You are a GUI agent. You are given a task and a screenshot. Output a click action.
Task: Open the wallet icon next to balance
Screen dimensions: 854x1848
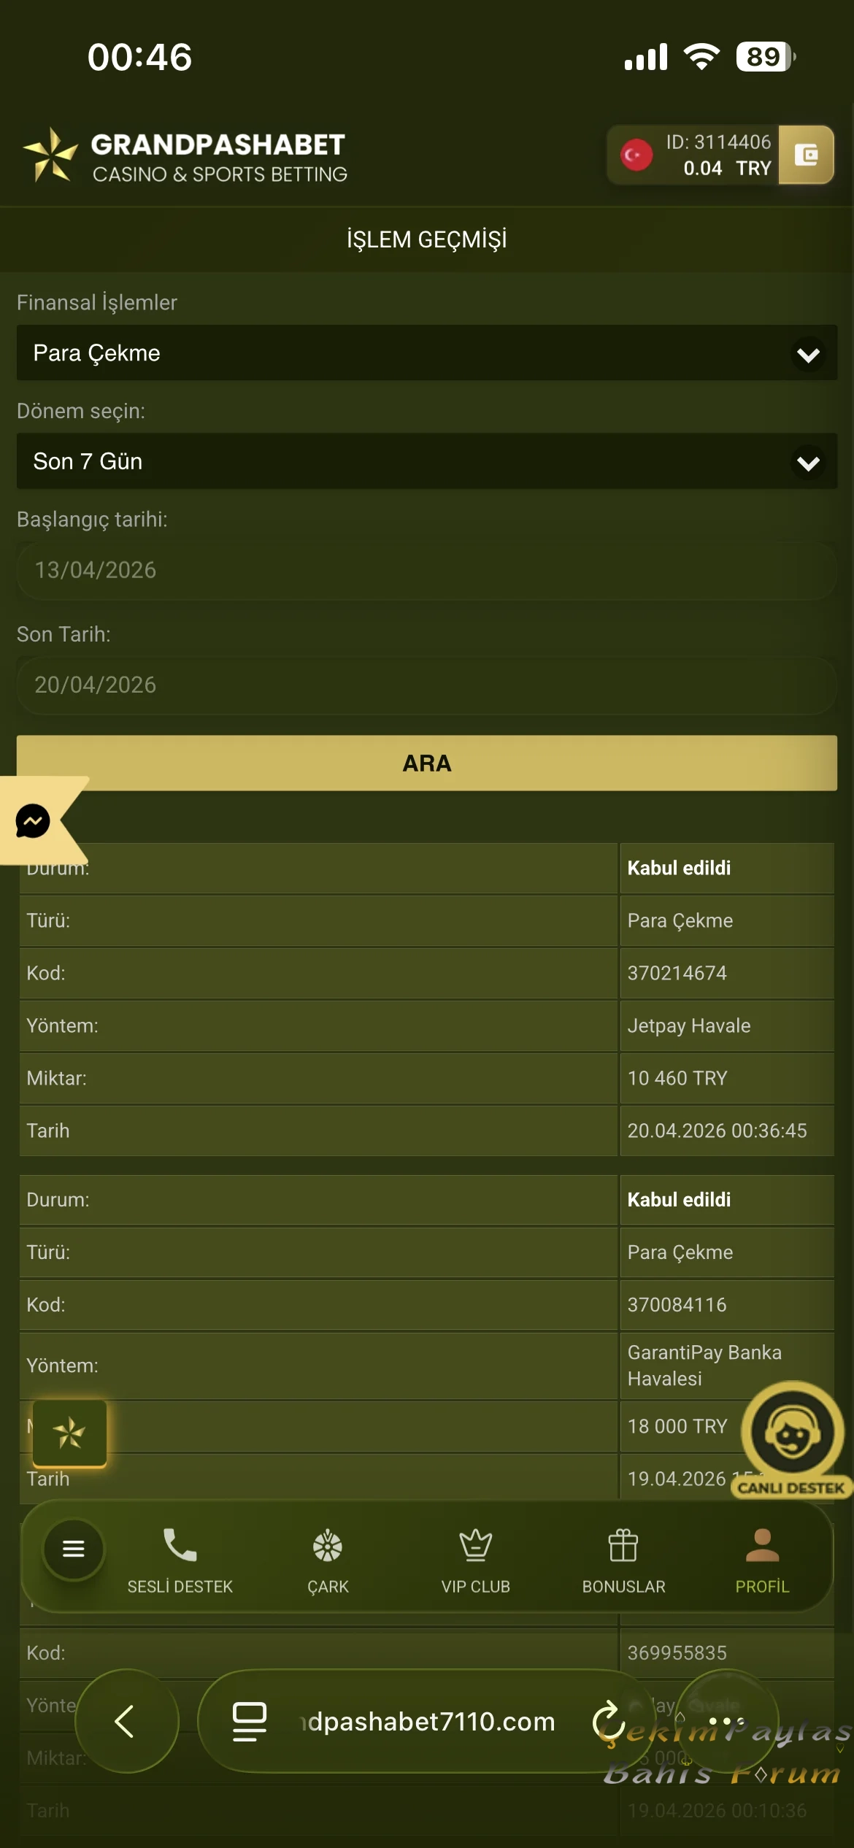pyautogui.click(x=806, y=155)
